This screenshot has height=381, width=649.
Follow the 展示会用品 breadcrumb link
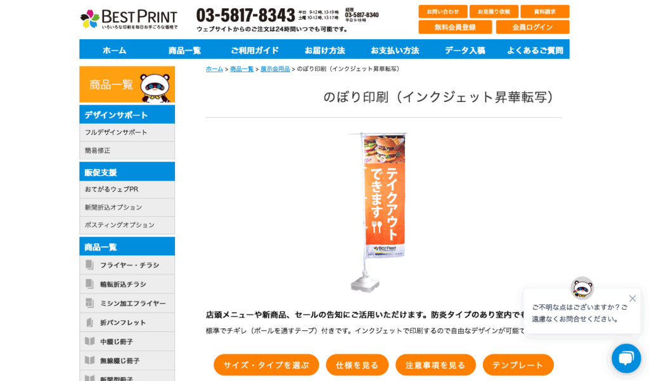(x=275, y=69)
